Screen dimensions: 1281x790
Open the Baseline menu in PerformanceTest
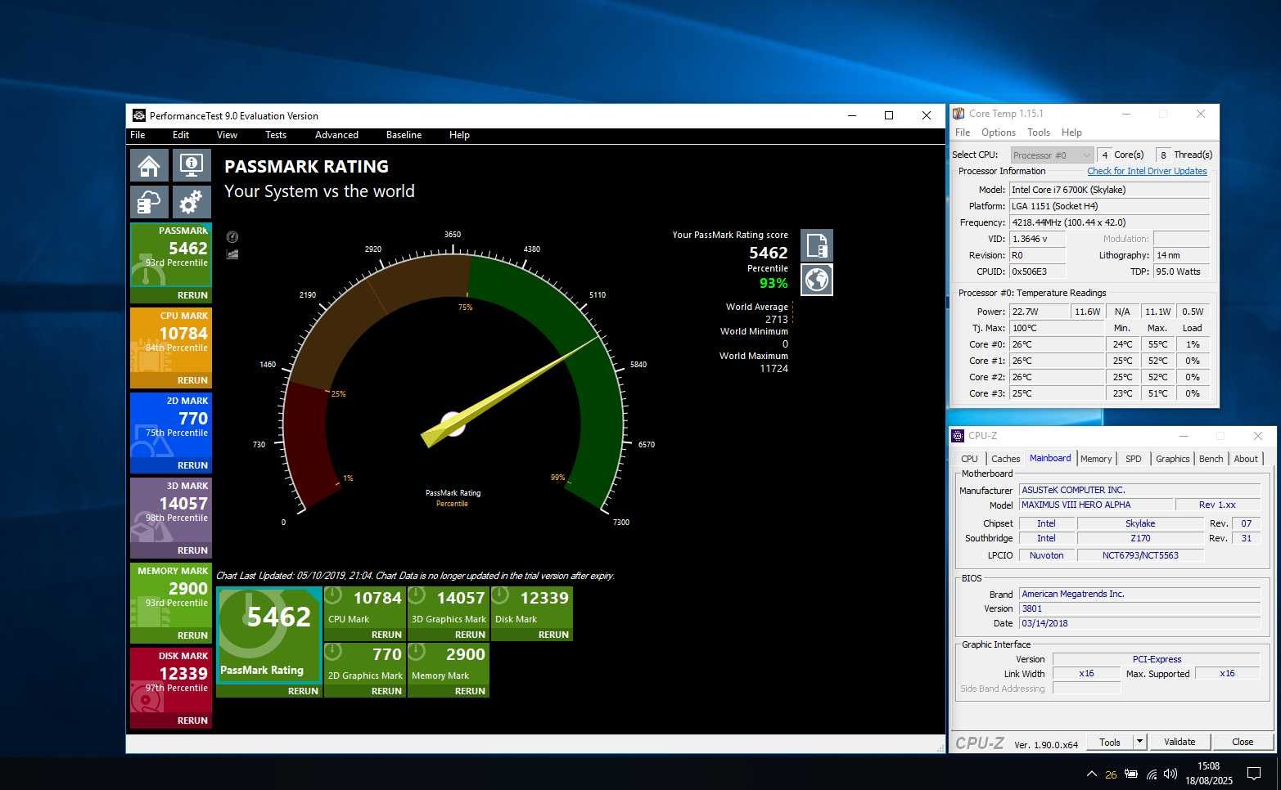pos(404,135)
